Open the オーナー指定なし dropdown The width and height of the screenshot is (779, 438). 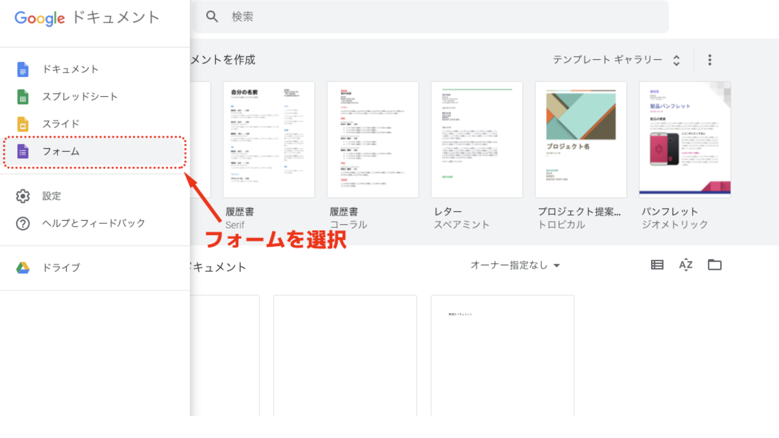click(515, 265)
